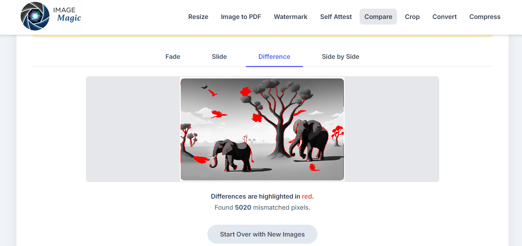Open the Convert tool
Viewport: 522px width, 246px height.
point(444,17)
